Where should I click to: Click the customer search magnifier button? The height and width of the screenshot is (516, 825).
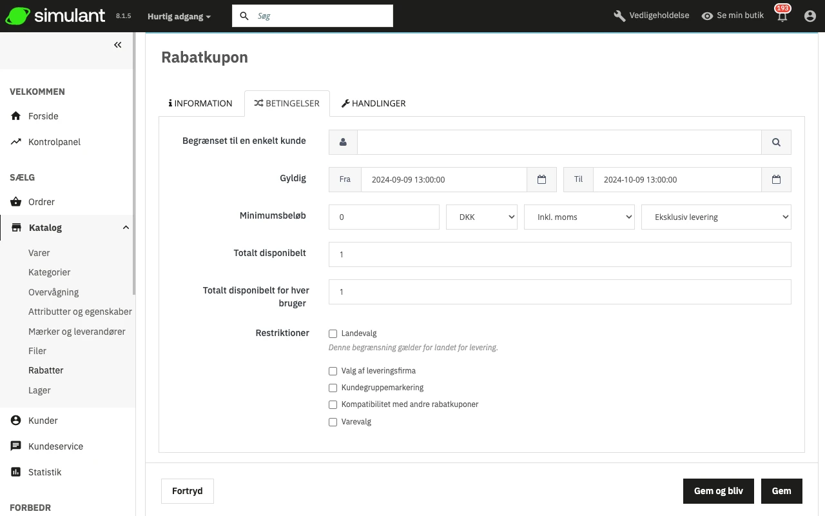pyautogui.click(x=776, y=143)
